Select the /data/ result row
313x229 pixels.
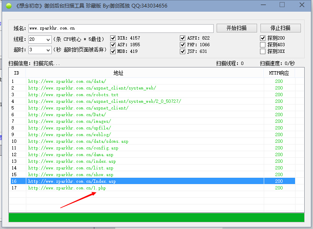(153, 81)
